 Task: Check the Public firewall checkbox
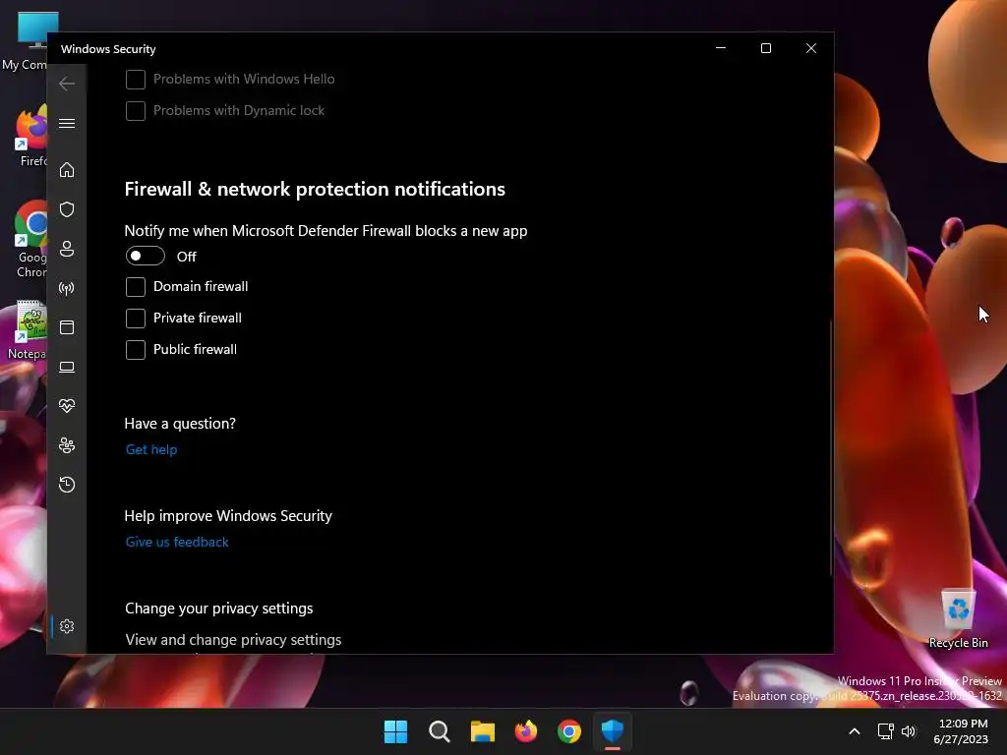coord(136,350)
